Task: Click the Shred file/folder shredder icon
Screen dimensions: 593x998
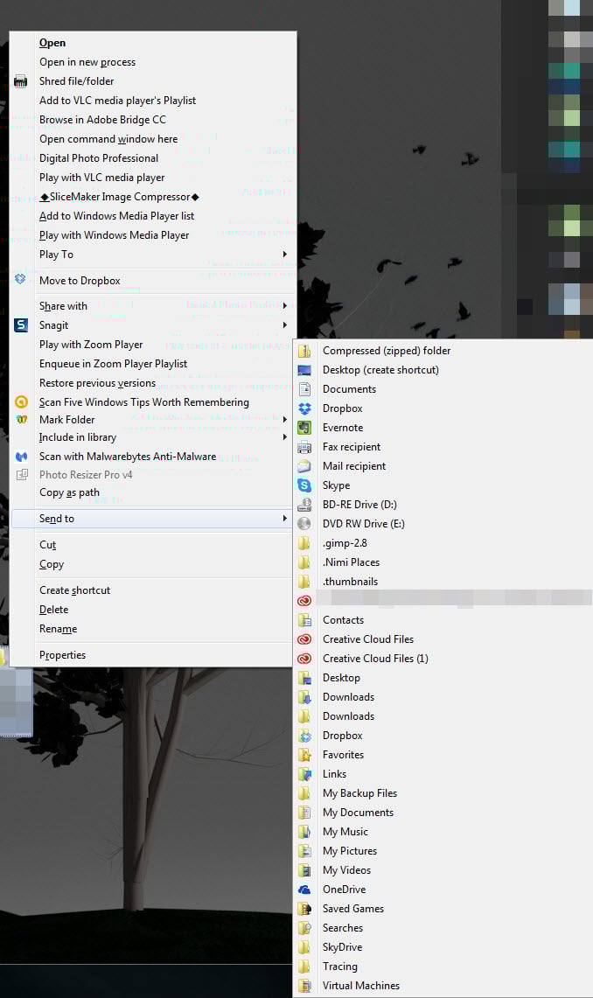Action: [21, 81]
